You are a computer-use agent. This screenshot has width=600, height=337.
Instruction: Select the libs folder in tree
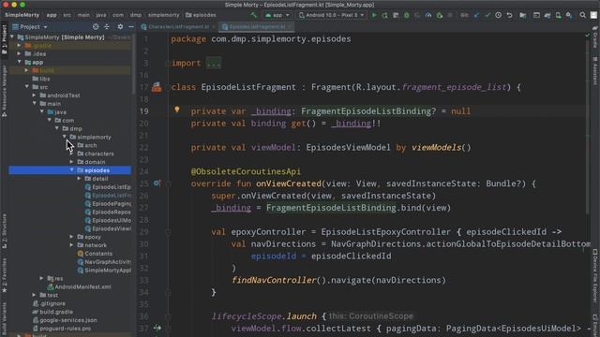[41, 79]
